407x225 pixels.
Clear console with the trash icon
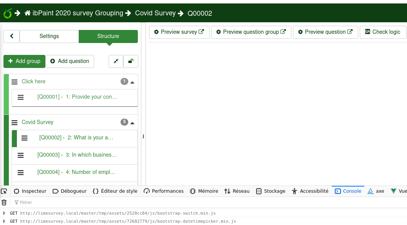click(4, 202)
